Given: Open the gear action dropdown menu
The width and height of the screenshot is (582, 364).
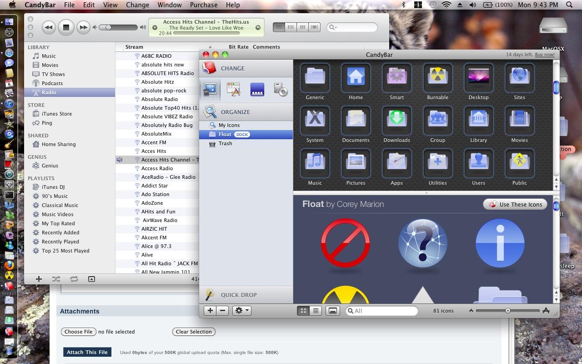Looking at the screenshot, I should (241, 311).
